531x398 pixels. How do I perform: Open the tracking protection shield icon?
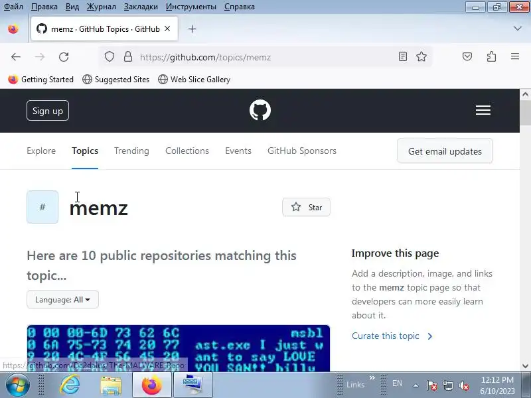point(110,56)
